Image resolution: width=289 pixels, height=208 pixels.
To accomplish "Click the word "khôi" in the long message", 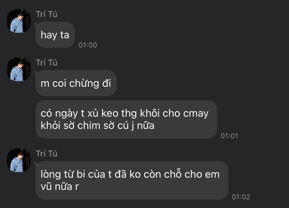I will (x=150, y=113).
